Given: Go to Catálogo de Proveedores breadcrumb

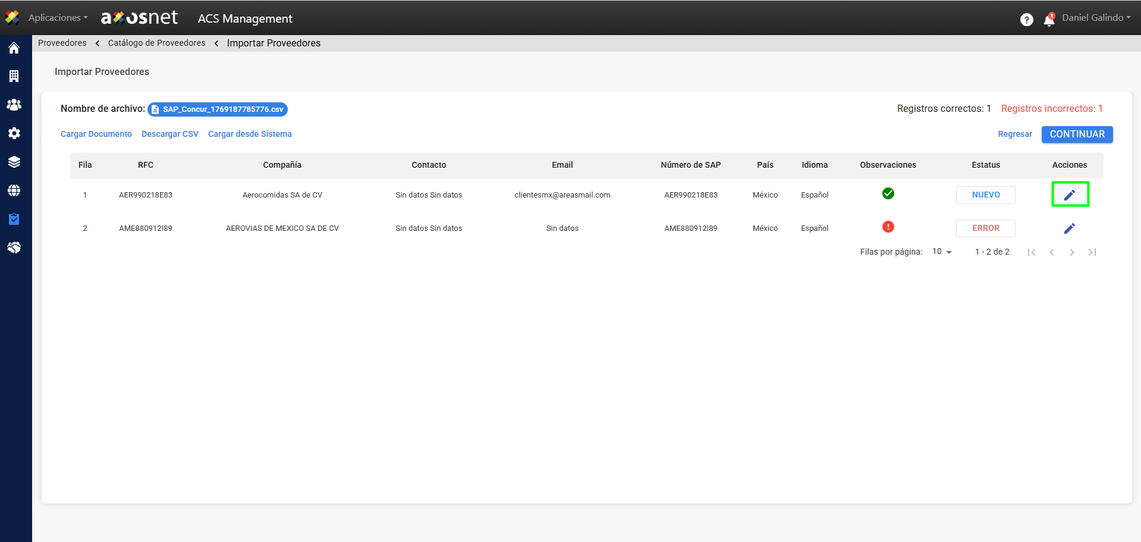Looking at the screenshot, I should [x=156, y=43].
